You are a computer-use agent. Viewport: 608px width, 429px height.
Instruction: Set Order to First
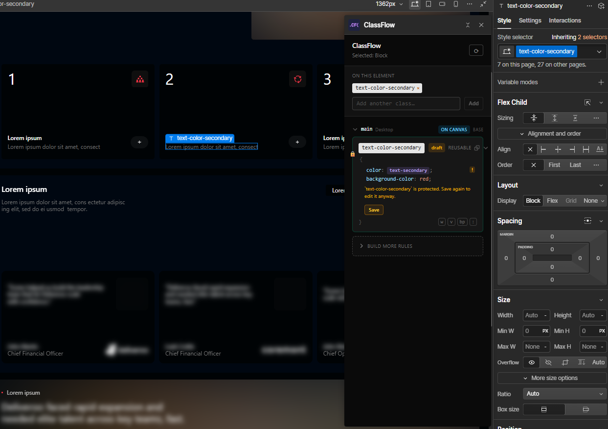click(554, 165)
